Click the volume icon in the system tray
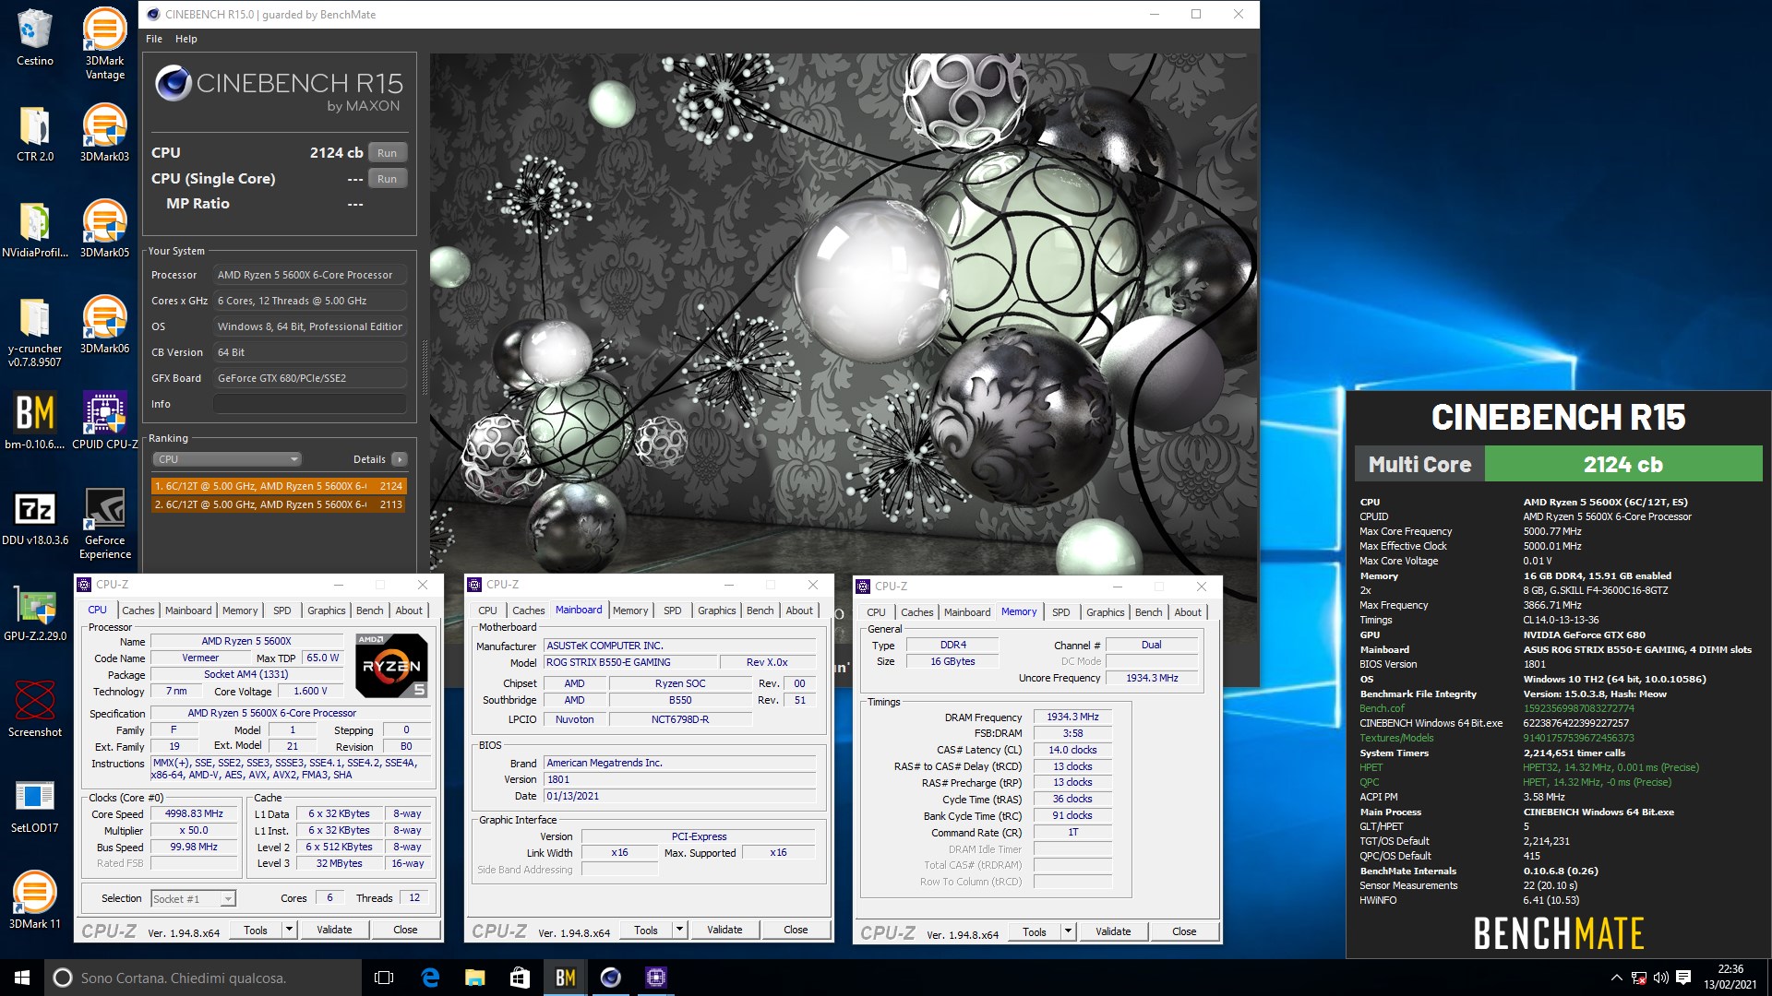This screenshot has height=996, width=1772. click(x=1660, y=978)
